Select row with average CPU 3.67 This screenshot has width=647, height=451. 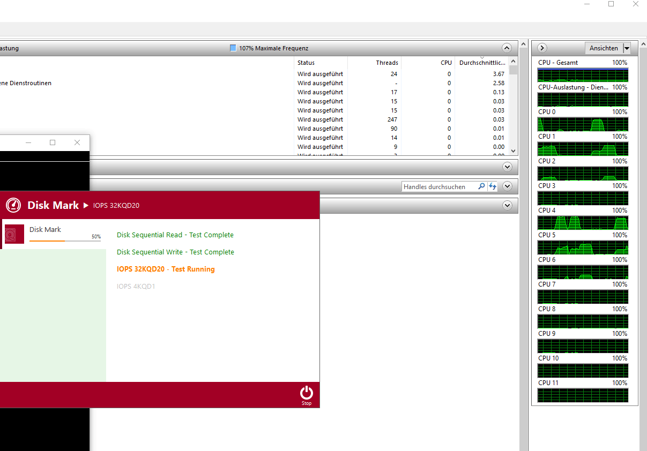click(x=254, y=74)
